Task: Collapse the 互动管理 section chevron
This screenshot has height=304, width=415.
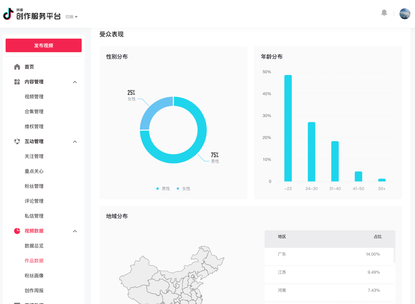Action: [75, 142]
